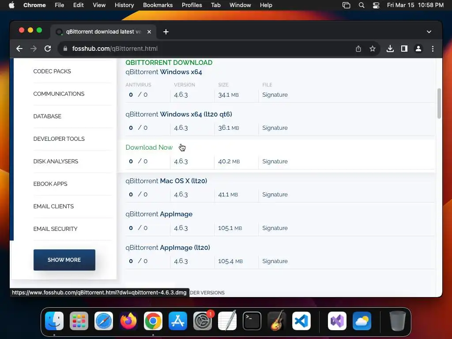Image resolution: width=452 pixels, height=339 pixels.
Task: Expand the tab search chevron
Action: 429,32
